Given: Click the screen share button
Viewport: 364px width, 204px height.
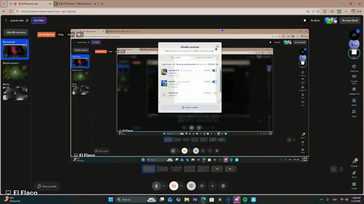Looking at the screenshot, I should coord(191,186).
